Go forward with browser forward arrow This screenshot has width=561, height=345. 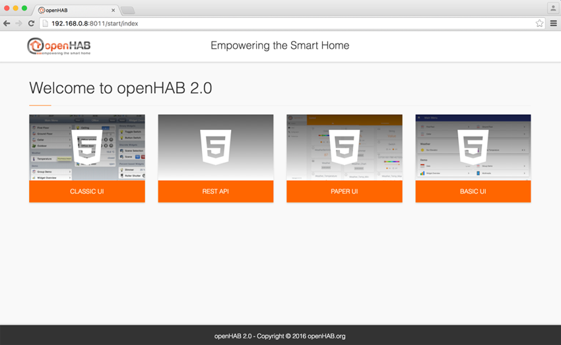pos(18,23)
